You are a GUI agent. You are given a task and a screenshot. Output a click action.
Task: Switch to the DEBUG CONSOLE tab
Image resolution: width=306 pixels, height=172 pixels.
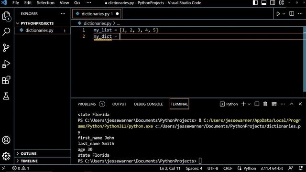coord(148,104)
